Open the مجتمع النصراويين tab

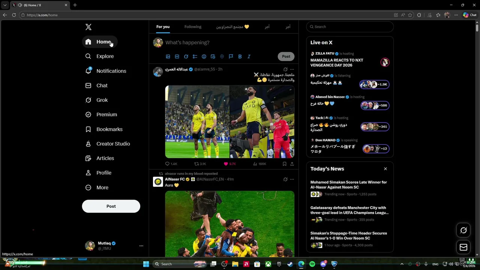(x=232, y=27)
